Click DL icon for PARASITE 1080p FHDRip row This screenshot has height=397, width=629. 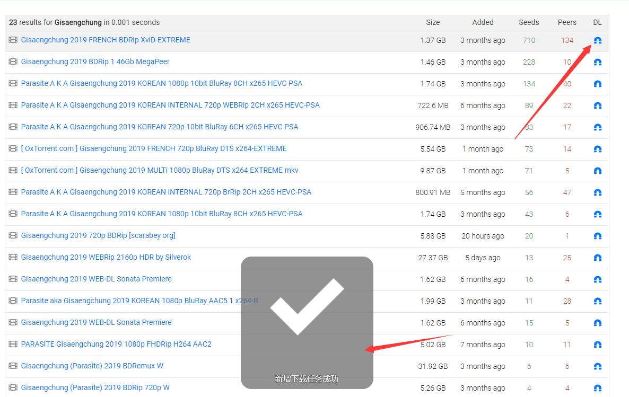(597, 345)
